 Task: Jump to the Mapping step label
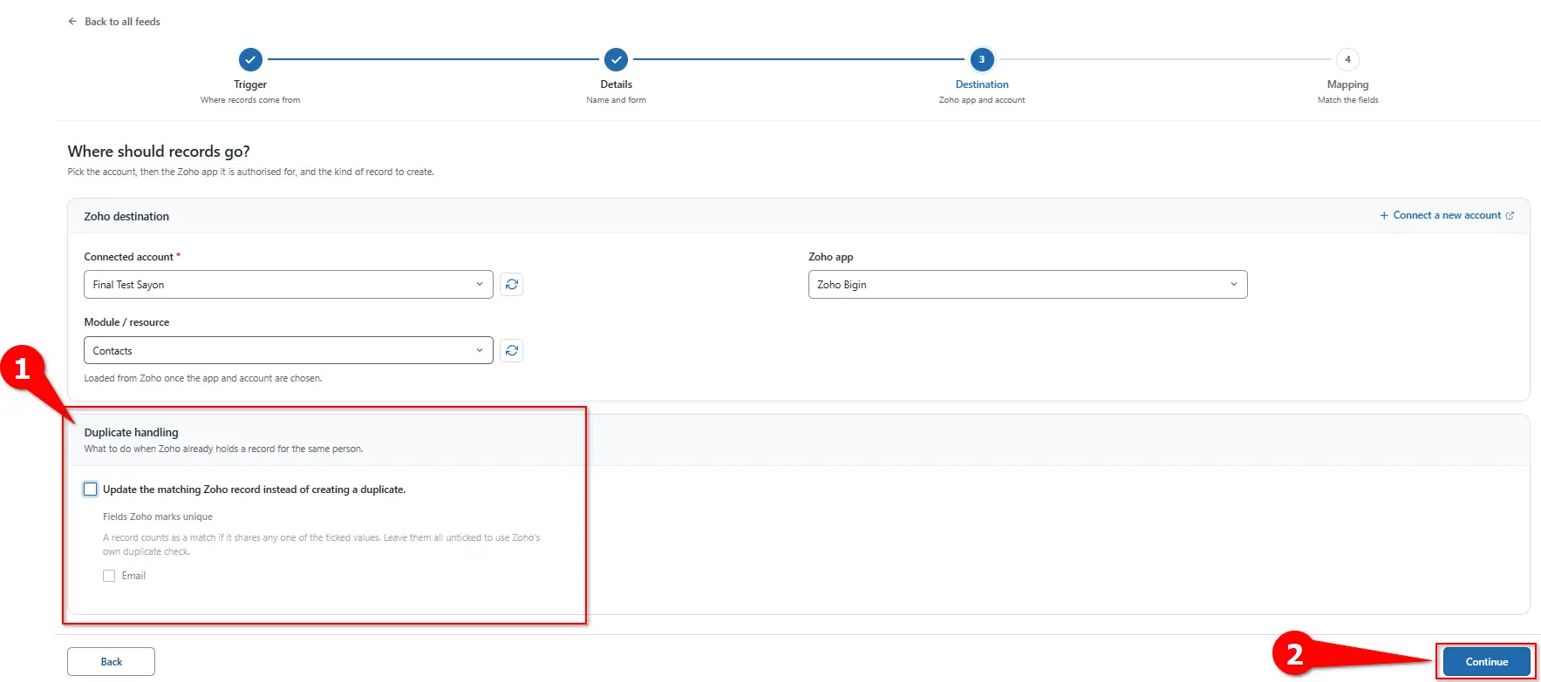pos(1347,84)
